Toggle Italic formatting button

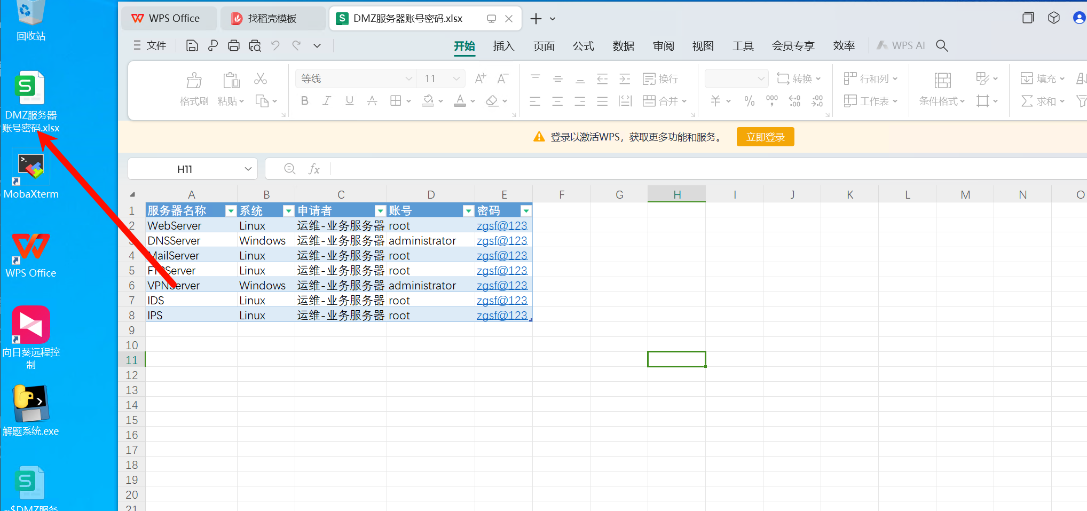[x=327, y=101]
